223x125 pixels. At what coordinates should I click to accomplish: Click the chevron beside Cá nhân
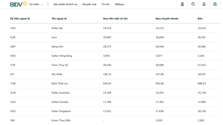(42, 5)
